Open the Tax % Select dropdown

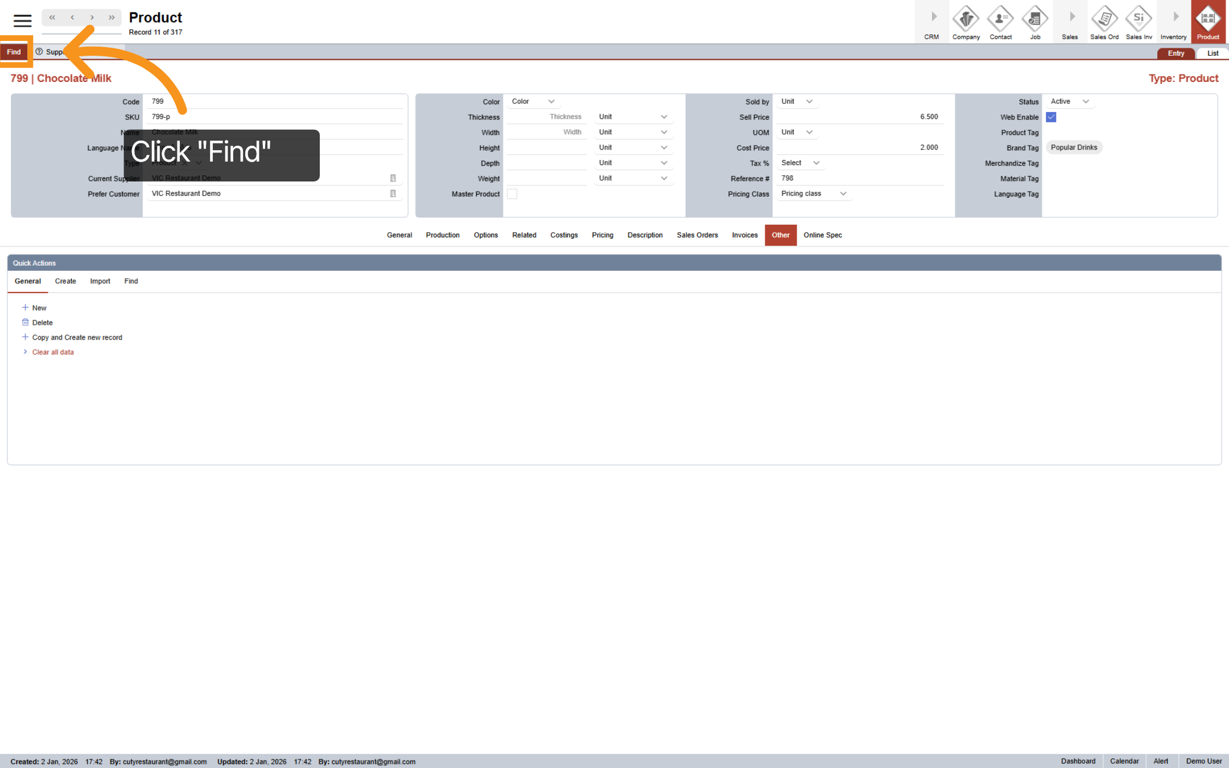point(800,163)
